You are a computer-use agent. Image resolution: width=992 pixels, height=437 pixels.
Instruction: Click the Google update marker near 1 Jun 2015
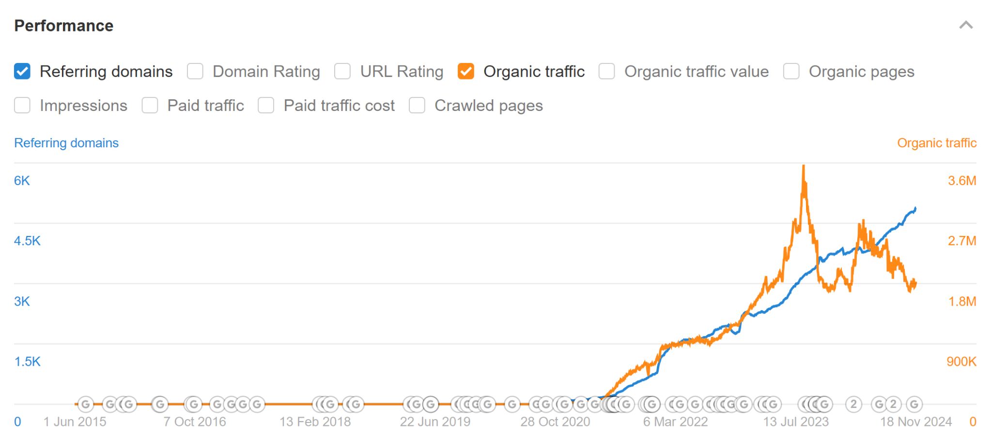(x=86, y=404)
